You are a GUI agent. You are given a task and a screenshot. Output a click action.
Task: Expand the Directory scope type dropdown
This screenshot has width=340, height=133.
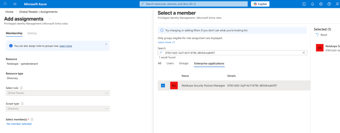(x=58, y=108)
